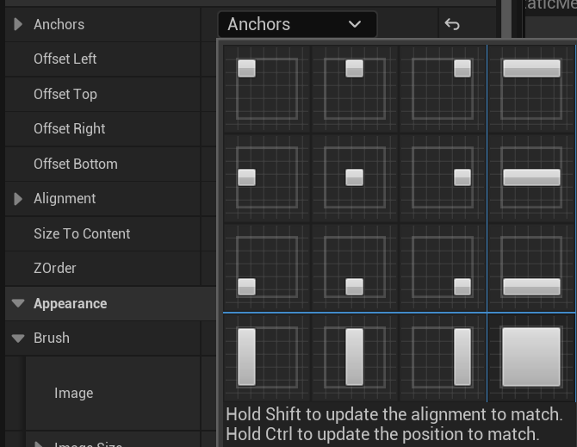Pick the middle-right anchor preset

[x=442, y=177]
